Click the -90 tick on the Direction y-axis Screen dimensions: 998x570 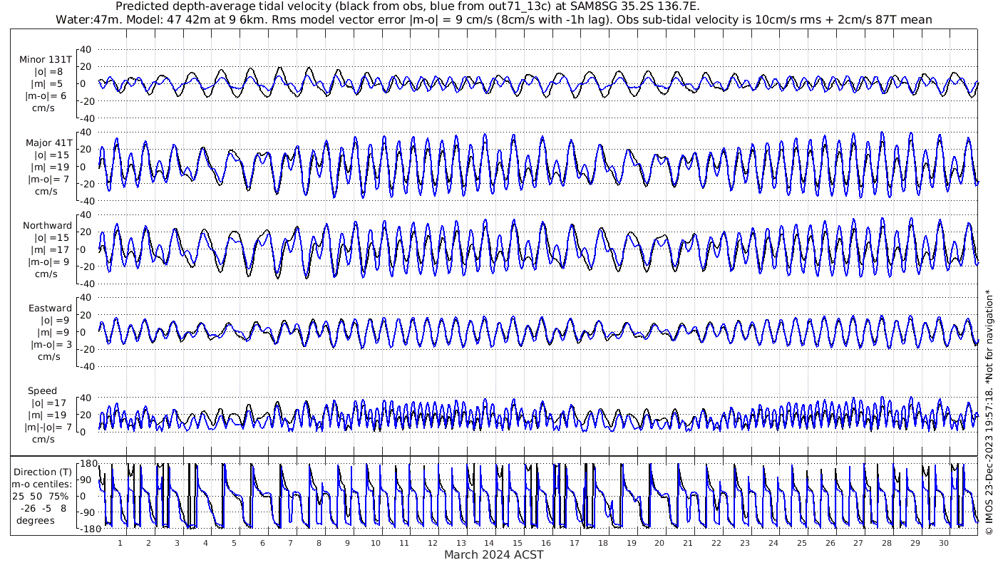pos(89,512)
